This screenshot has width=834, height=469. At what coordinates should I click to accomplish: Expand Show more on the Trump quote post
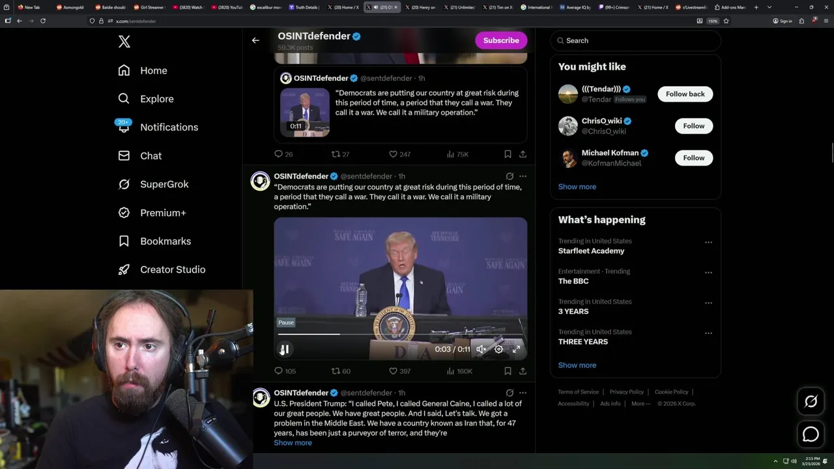click(x=293, y=443)
